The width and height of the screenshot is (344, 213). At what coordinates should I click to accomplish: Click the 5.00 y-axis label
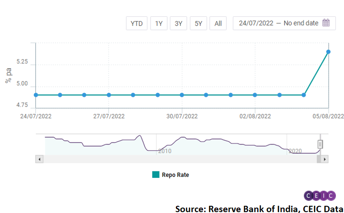pos(22,83)
